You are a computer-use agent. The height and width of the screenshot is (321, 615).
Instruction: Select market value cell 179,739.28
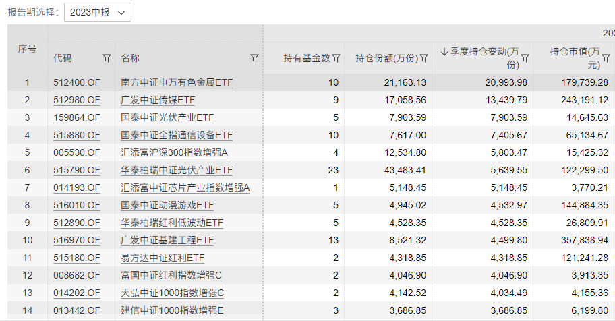[585, 82]
